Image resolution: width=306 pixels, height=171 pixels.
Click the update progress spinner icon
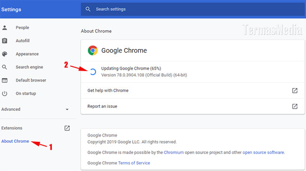point(93,72)
